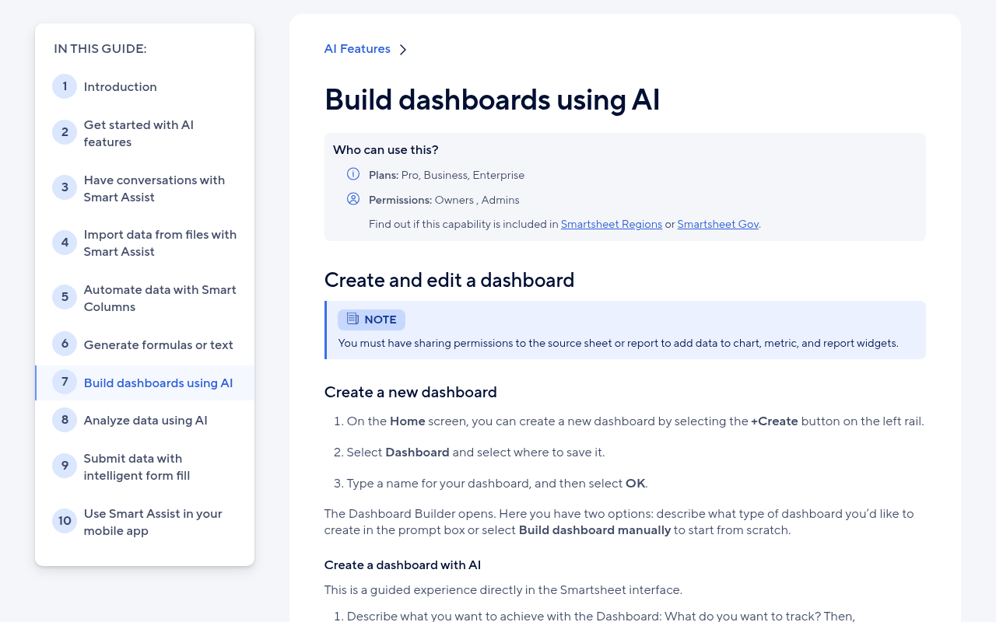Open Have conversations with Smart Assist
This screenshot has width=996, height=622.
[154, 188]
